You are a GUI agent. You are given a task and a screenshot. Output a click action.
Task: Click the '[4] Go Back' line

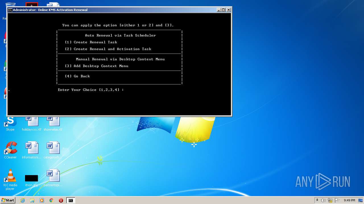click(77, 76)
